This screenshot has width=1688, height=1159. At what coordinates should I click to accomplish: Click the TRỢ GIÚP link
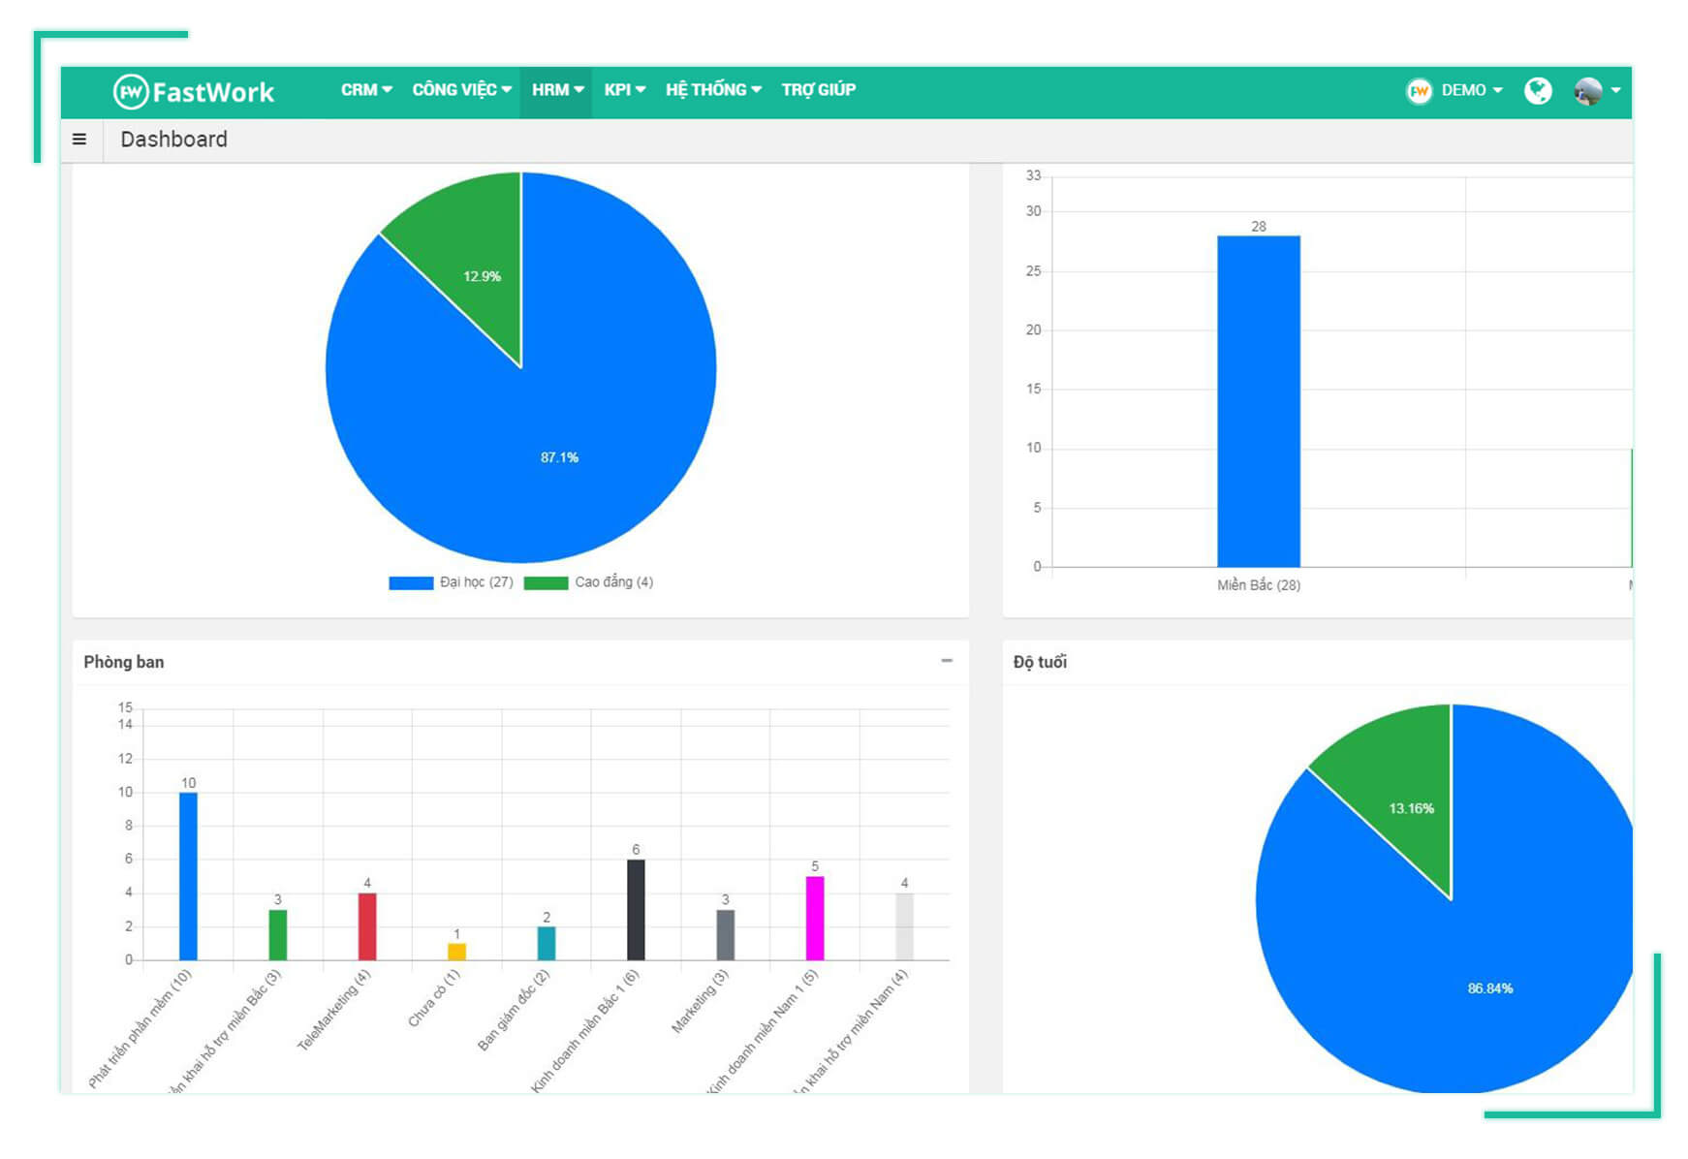(x=818, y=90)
